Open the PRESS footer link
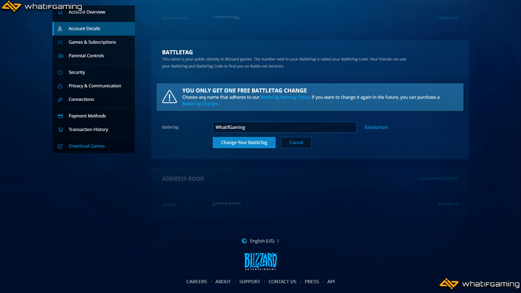 click(x=312, y=282)
